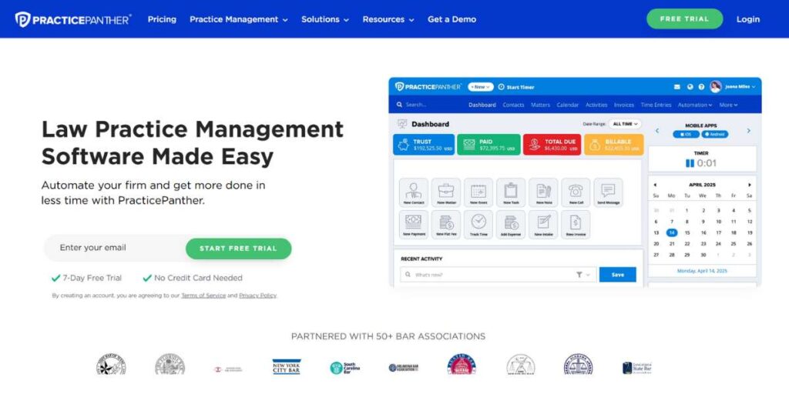Expand the Solutions dropdown menu
The image size is (789, 394).
(x=325, y=19)
